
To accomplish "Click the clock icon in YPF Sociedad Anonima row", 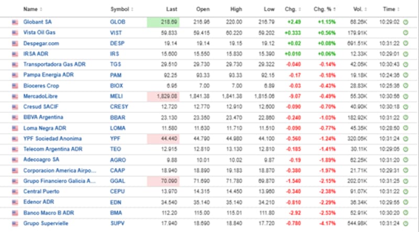I will (405, 139).
